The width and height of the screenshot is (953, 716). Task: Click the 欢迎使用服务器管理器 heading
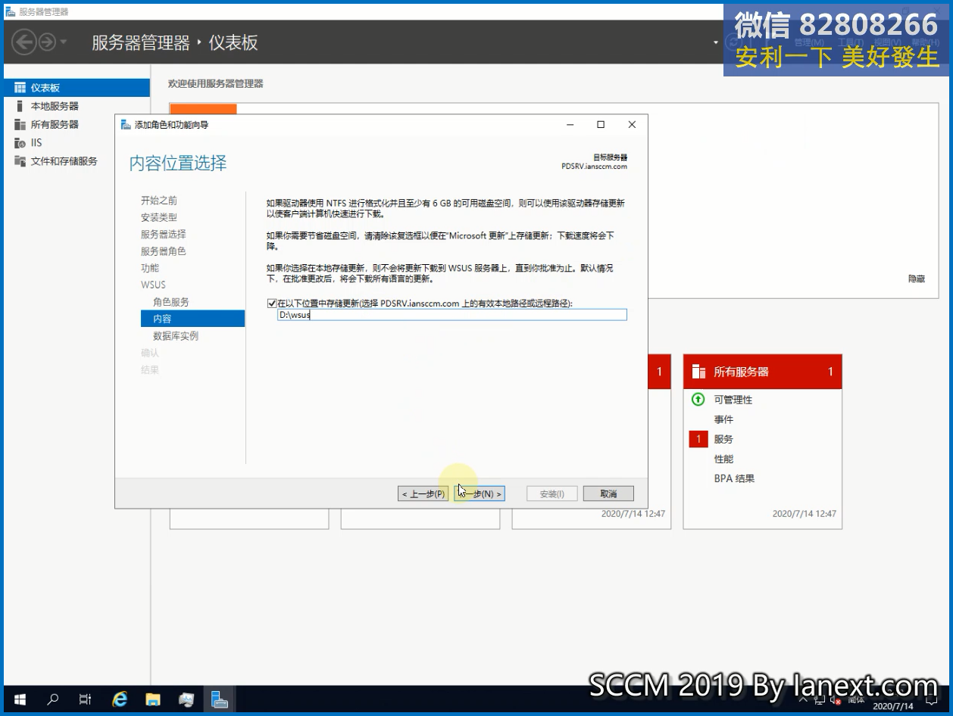click(x=216, y=83)
